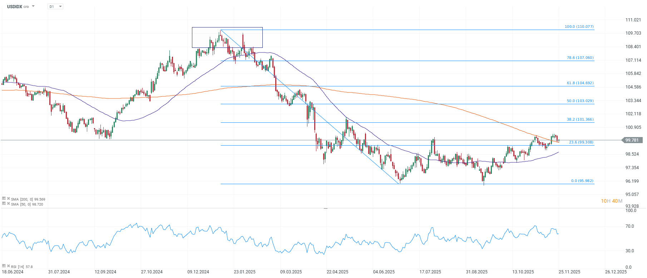Viewport: 647px width, 278px height.
Task: Remove the SMA 50 indicator
Action: click(8, 203)
